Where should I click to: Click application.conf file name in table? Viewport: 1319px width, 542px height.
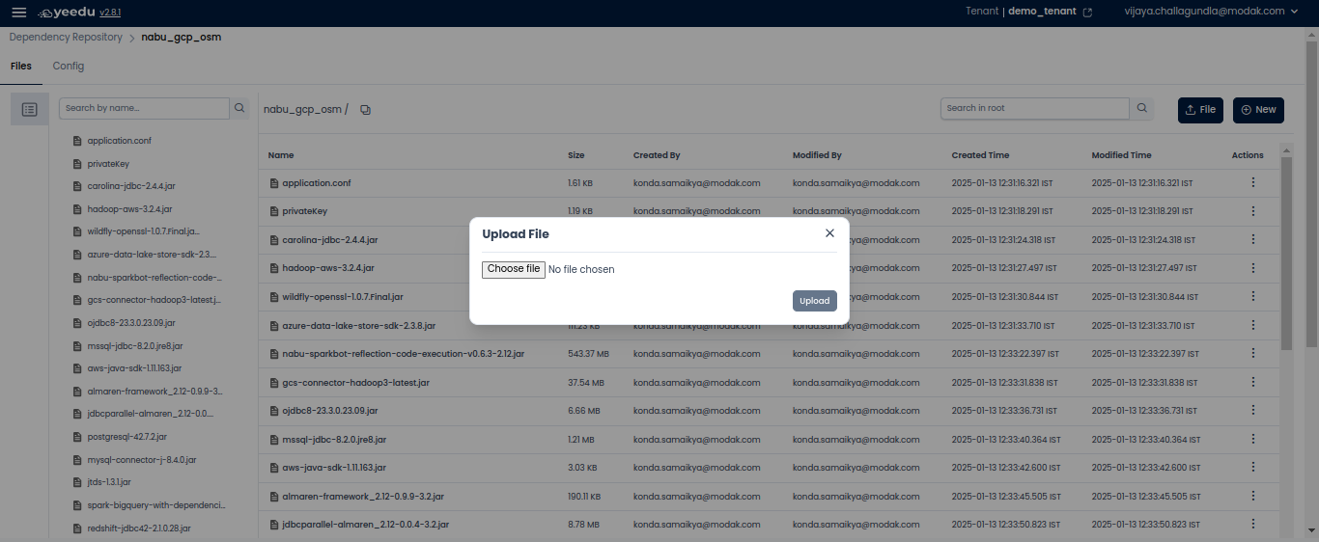pyautogui.click(x=317, y=182)
